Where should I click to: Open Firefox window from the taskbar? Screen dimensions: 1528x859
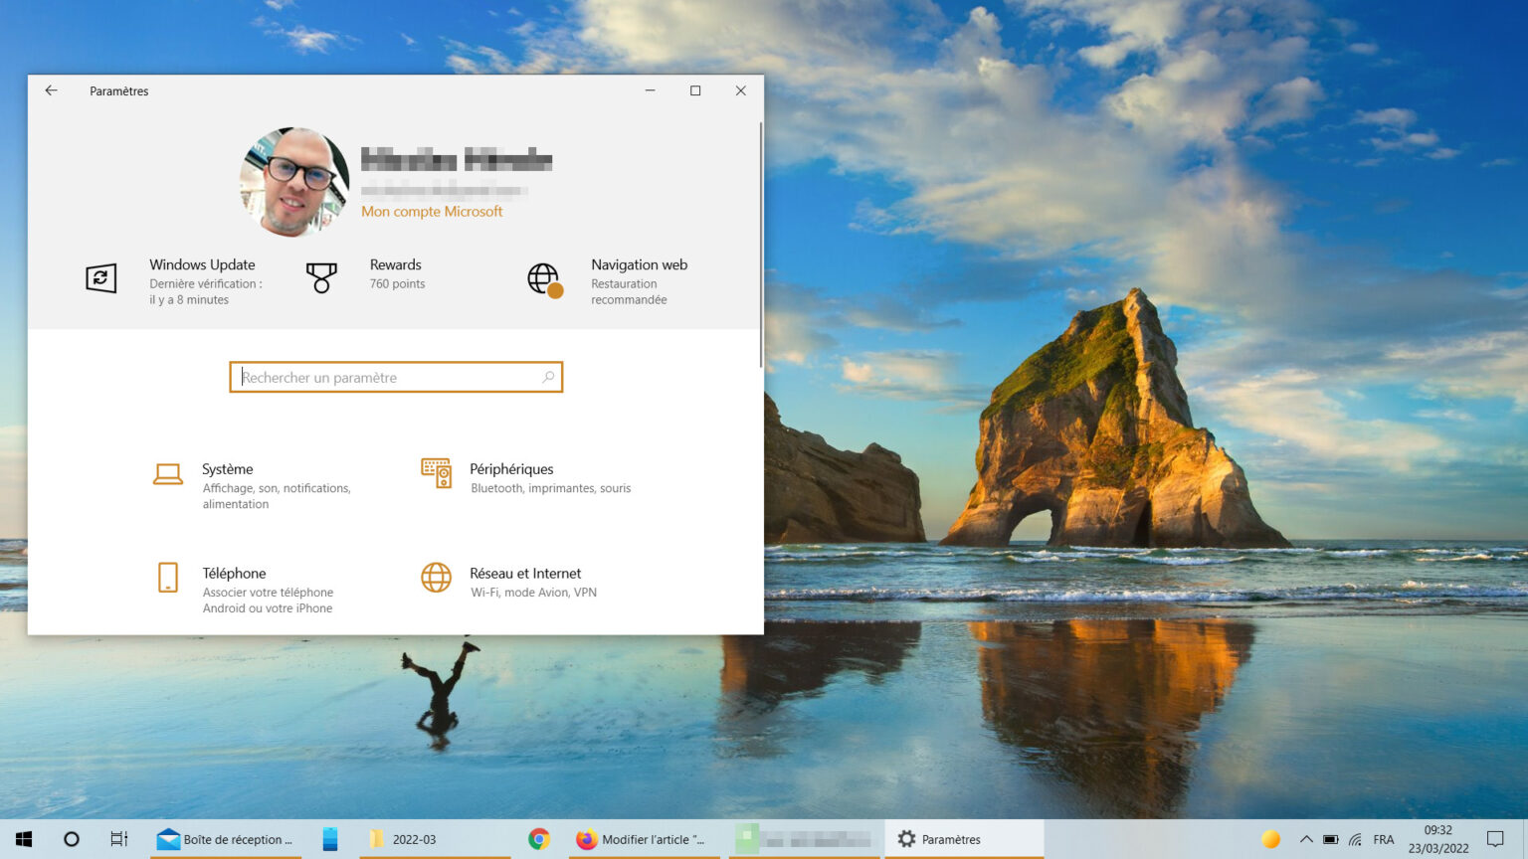[587, 838]
